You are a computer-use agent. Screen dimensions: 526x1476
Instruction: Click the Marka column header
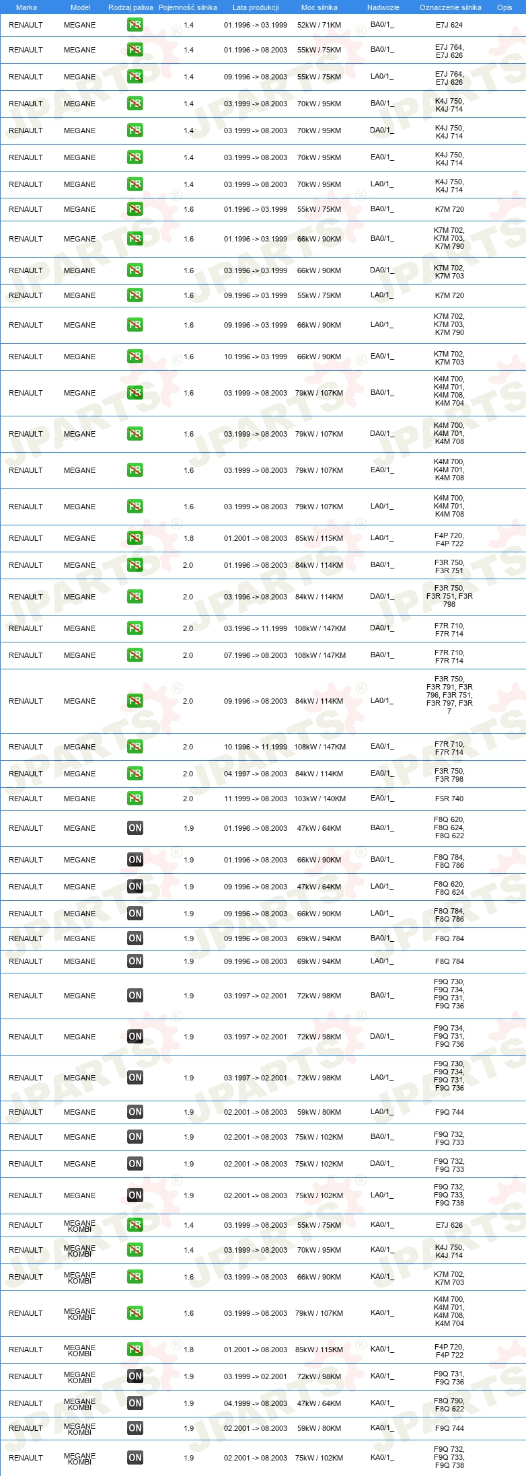[x=26, y=7]
